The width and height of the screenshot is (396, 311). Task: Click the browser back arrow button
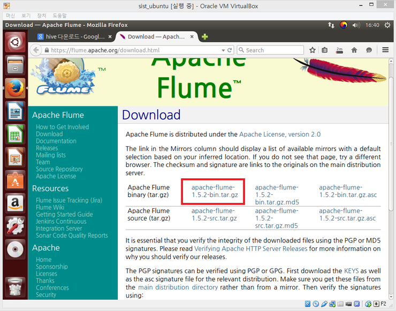[36, 50]
